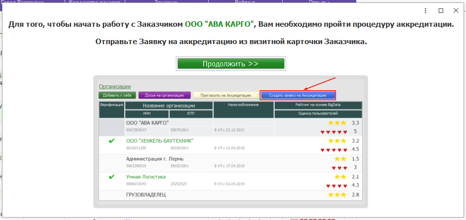Click the ИНН column header
Screen dimensions: 466x220
147,114
